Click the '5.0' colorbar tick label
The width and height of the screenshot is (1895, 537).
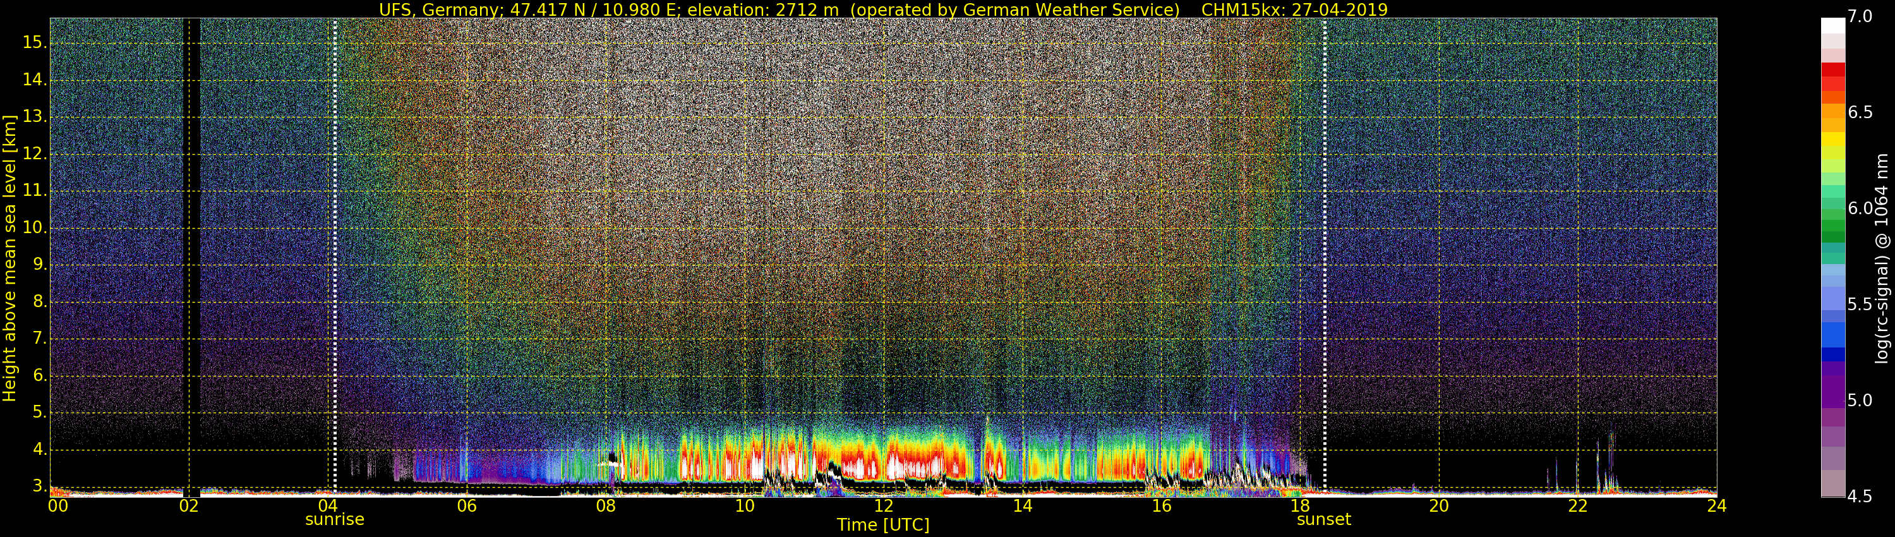coord(1860,401)
